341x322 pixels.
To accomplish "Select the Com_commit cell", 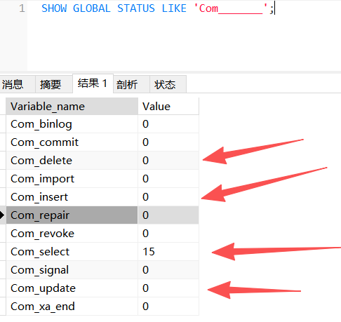I will tap(72, 142).
